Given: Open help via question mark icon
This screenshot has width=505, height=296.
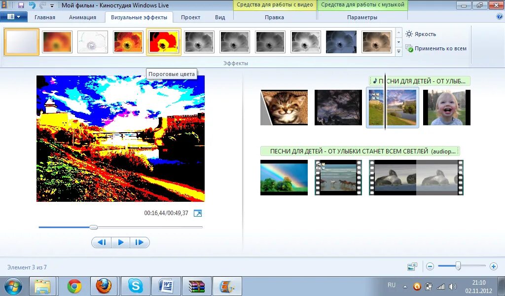Looking at the screenshot, I should [500, 17].
